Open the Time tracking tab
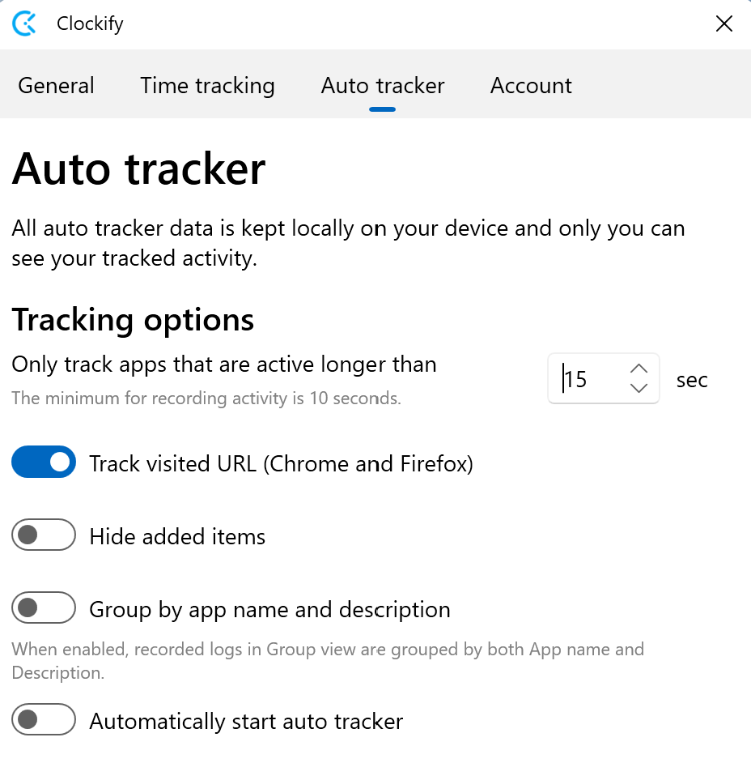The height and width of the screenshot is (763, 751). pyautogui.click(x=207, y=86)
